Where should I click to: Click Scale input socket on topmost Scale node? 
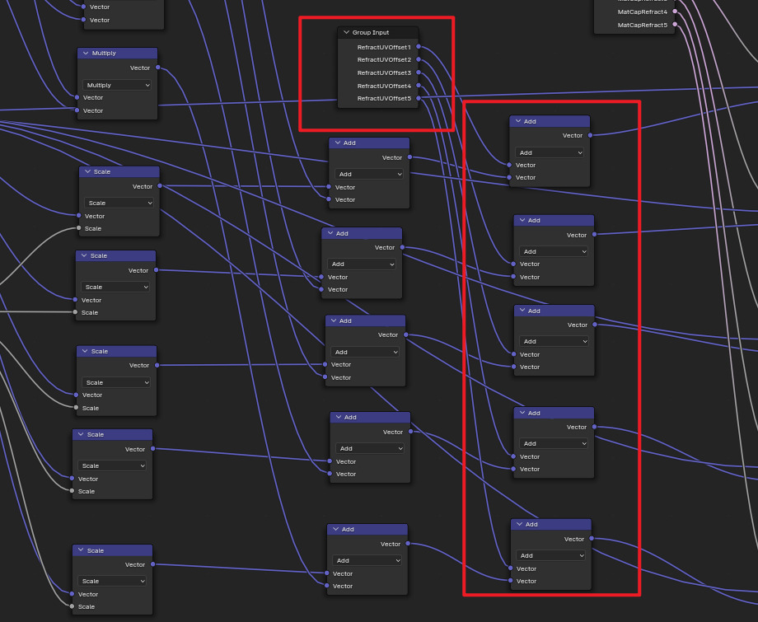coord(79,228)
